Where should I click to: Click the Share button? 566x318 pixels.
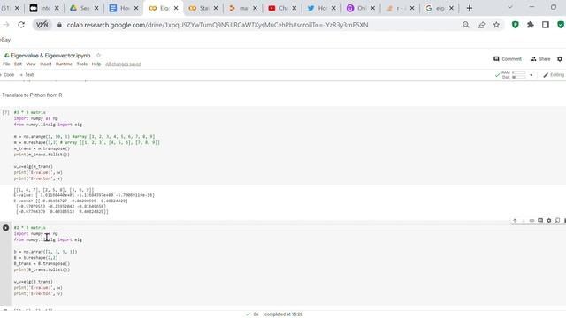point(540,59)
